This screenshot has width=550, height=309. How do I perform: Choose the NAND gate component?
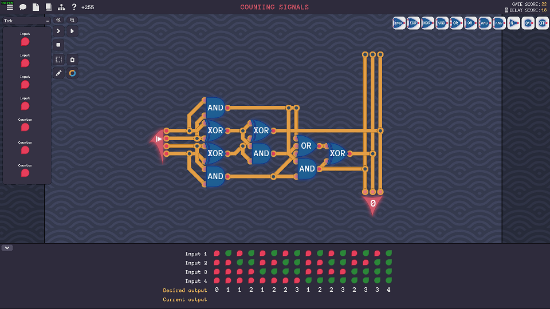(x=442, y=23)
